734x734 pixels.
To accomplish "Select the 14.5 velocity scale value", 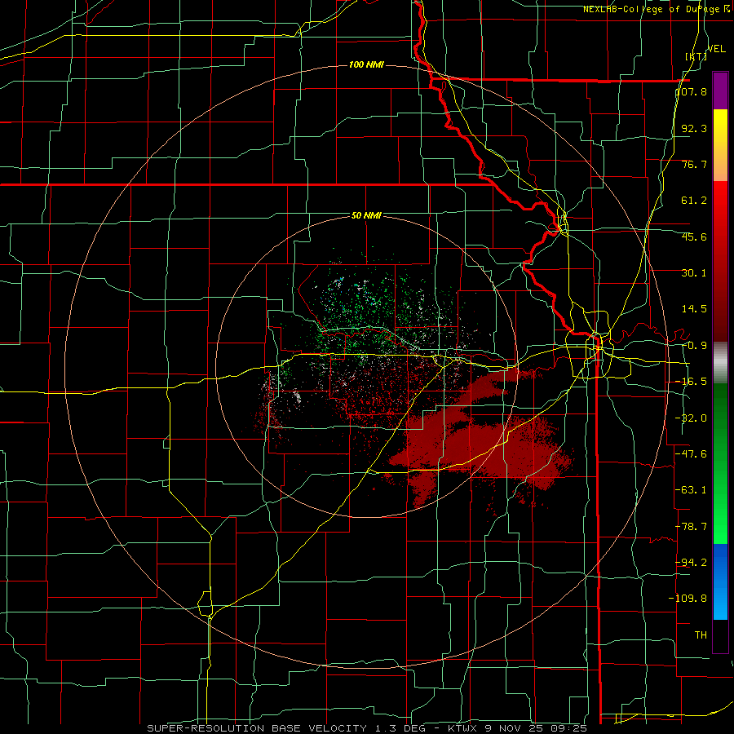I will click(x=694, y=309).
